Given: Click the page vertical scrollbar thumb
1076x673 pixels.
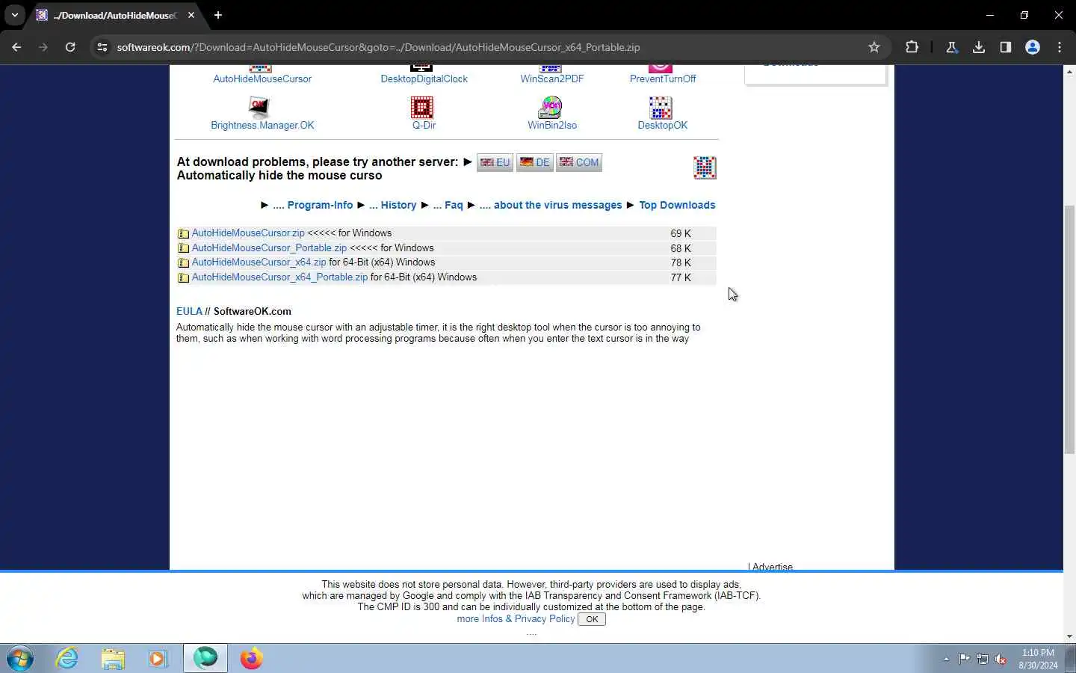Looking at the screenshot, I should tap(1069, 329).
